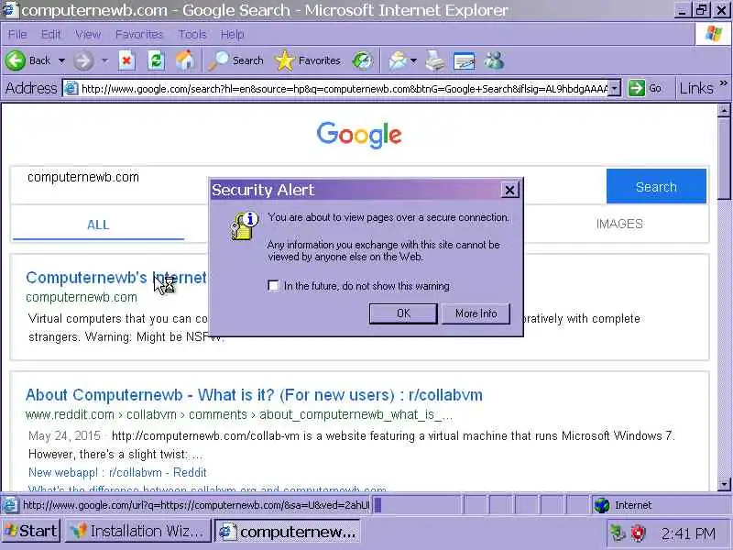Close the Security Alert dialog
The height and width of the screenshot is (550, 733).
coord(509,190)
